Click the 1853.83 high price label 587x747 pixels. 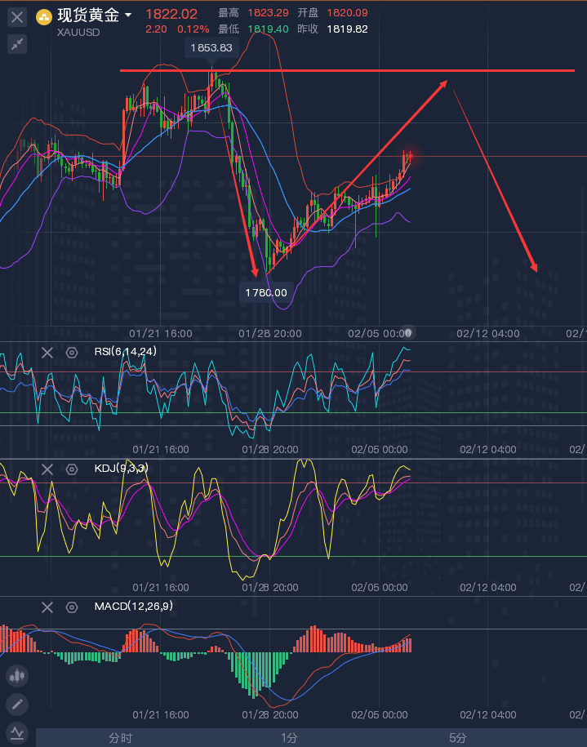click(211, 48)
